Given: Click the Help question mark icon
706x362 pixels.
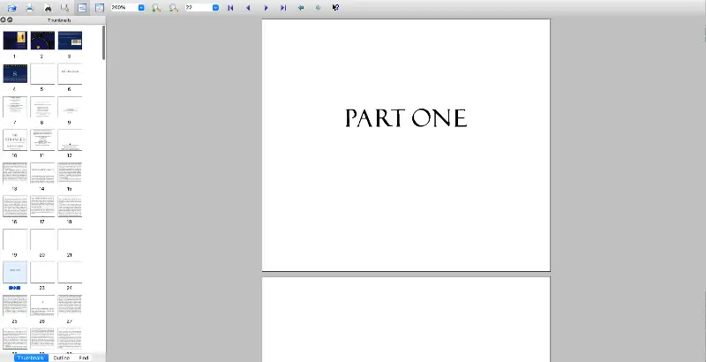Looking at the screenshot, I should click(x=335, y=7).
